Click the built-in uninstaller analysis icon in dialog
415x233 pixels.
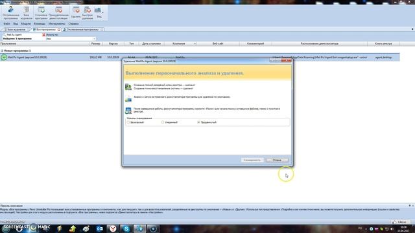pyautogui.click(x=128, y=99)
